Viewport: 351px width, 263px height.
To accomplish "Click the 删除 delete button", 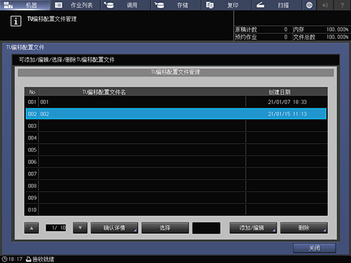I will click(303, 228).
